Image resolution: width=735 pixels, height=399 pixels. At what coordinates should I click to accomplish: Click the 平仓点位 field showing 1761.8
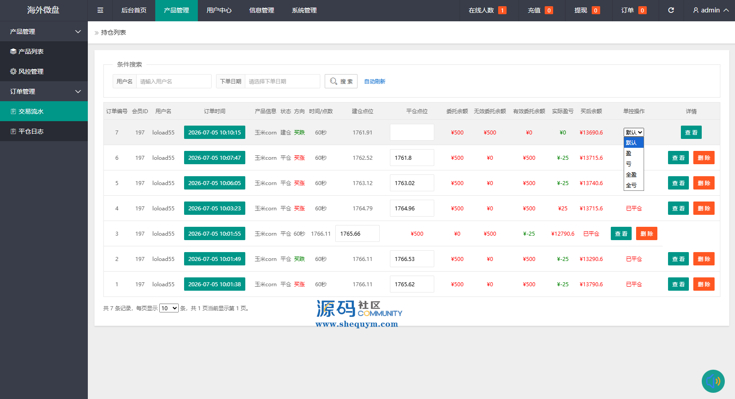pos(412,158)
